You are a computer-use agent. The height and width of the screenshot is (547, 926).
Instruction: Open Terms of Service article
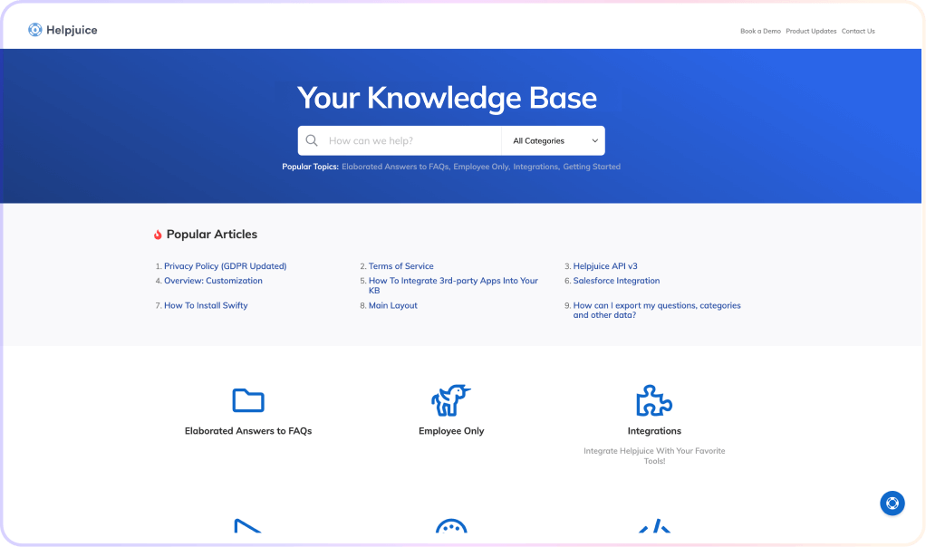[x=401, y=266]
